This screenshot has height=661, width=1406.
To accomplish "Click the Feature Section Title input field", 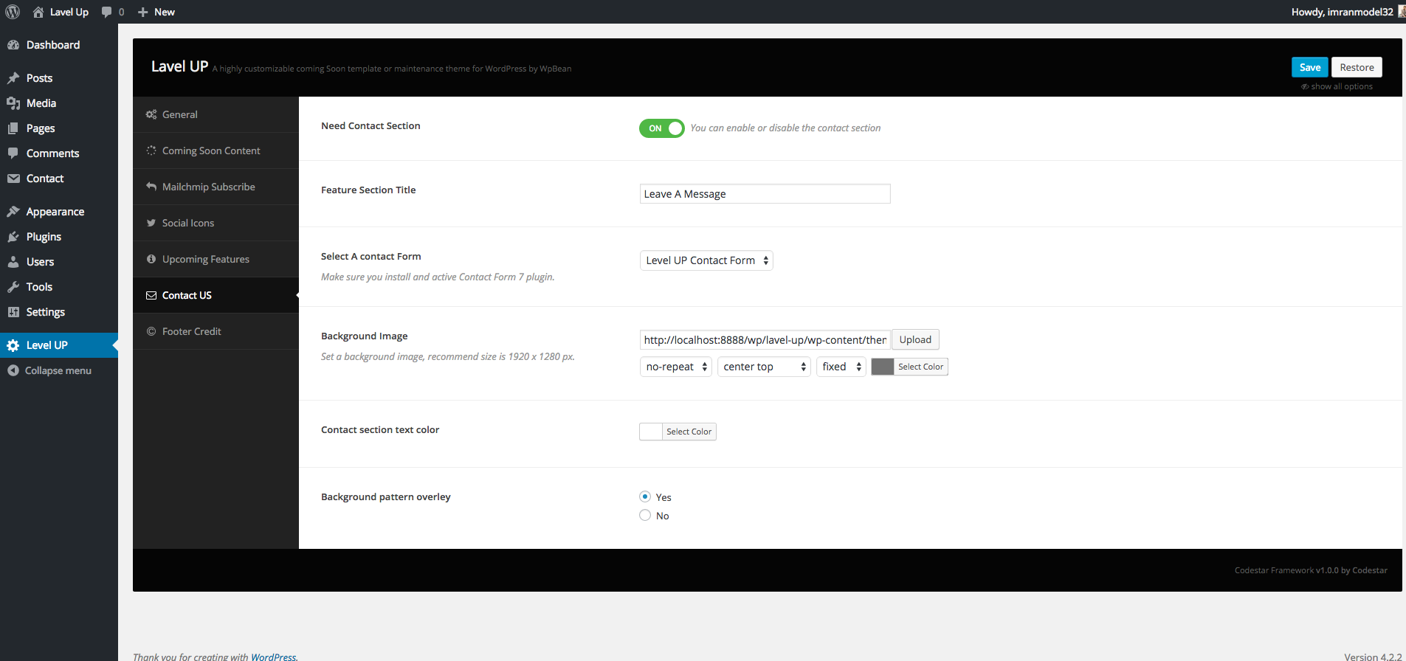I will coord(765,194).
